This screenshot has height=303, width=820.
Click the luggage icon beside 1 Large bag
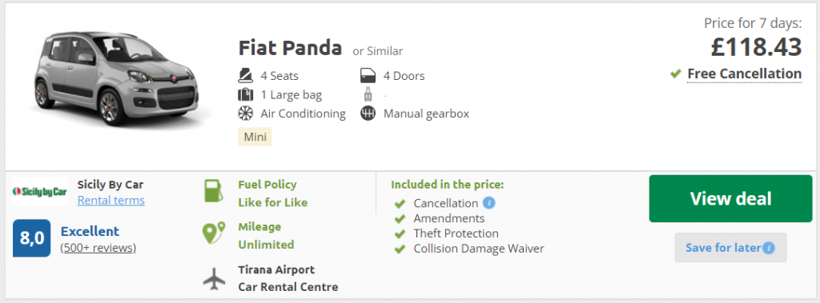click(245, 95)
